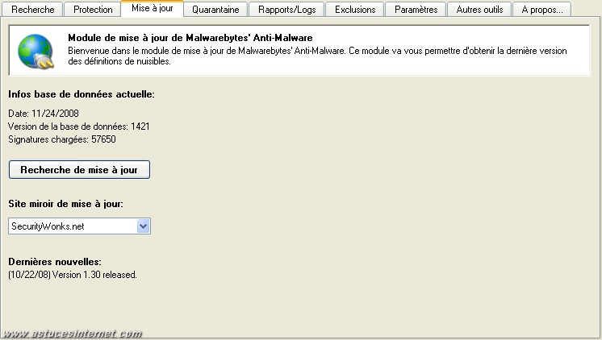Select the SecurityWonks.net mirror field

click(79, 226)
